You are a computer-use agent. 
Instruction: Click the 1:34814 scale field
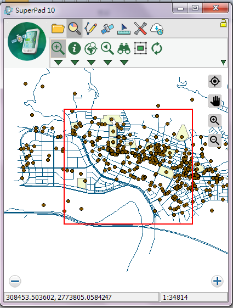[x=194, y=297]
